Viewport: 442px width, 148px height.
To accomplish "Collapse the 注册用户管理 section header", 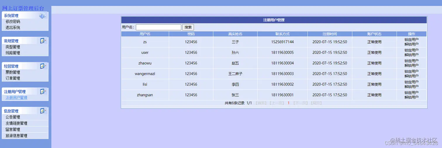I will click(25, 92).
